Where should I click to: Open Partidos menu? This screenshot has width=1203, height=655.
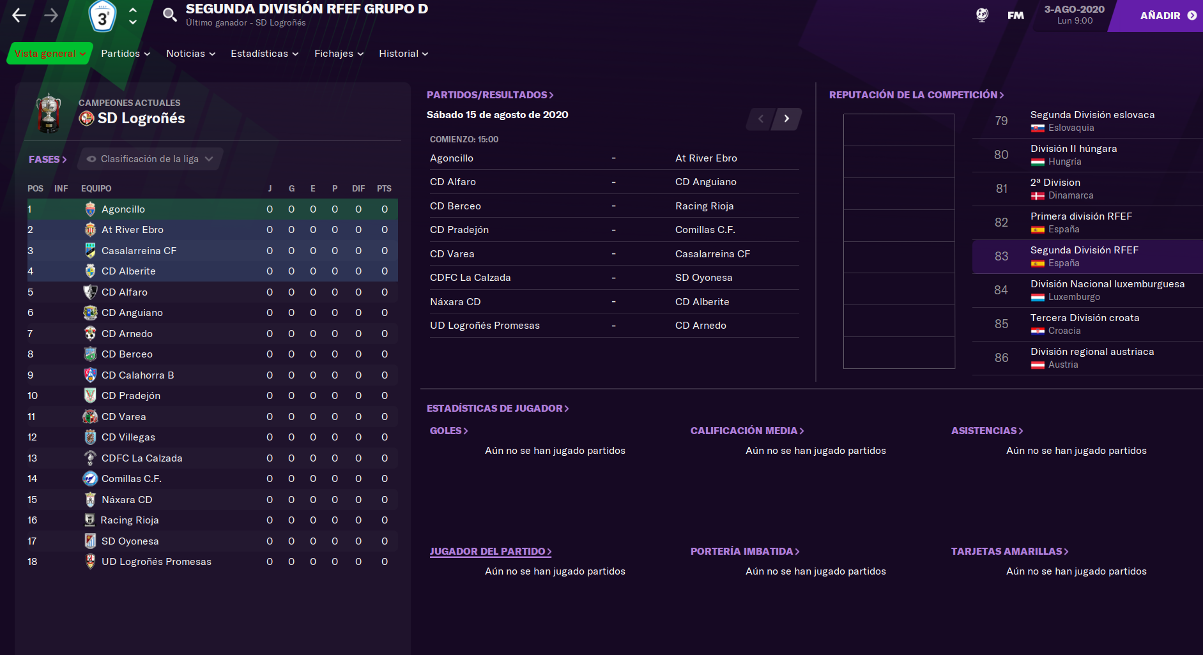pos(126,54)
